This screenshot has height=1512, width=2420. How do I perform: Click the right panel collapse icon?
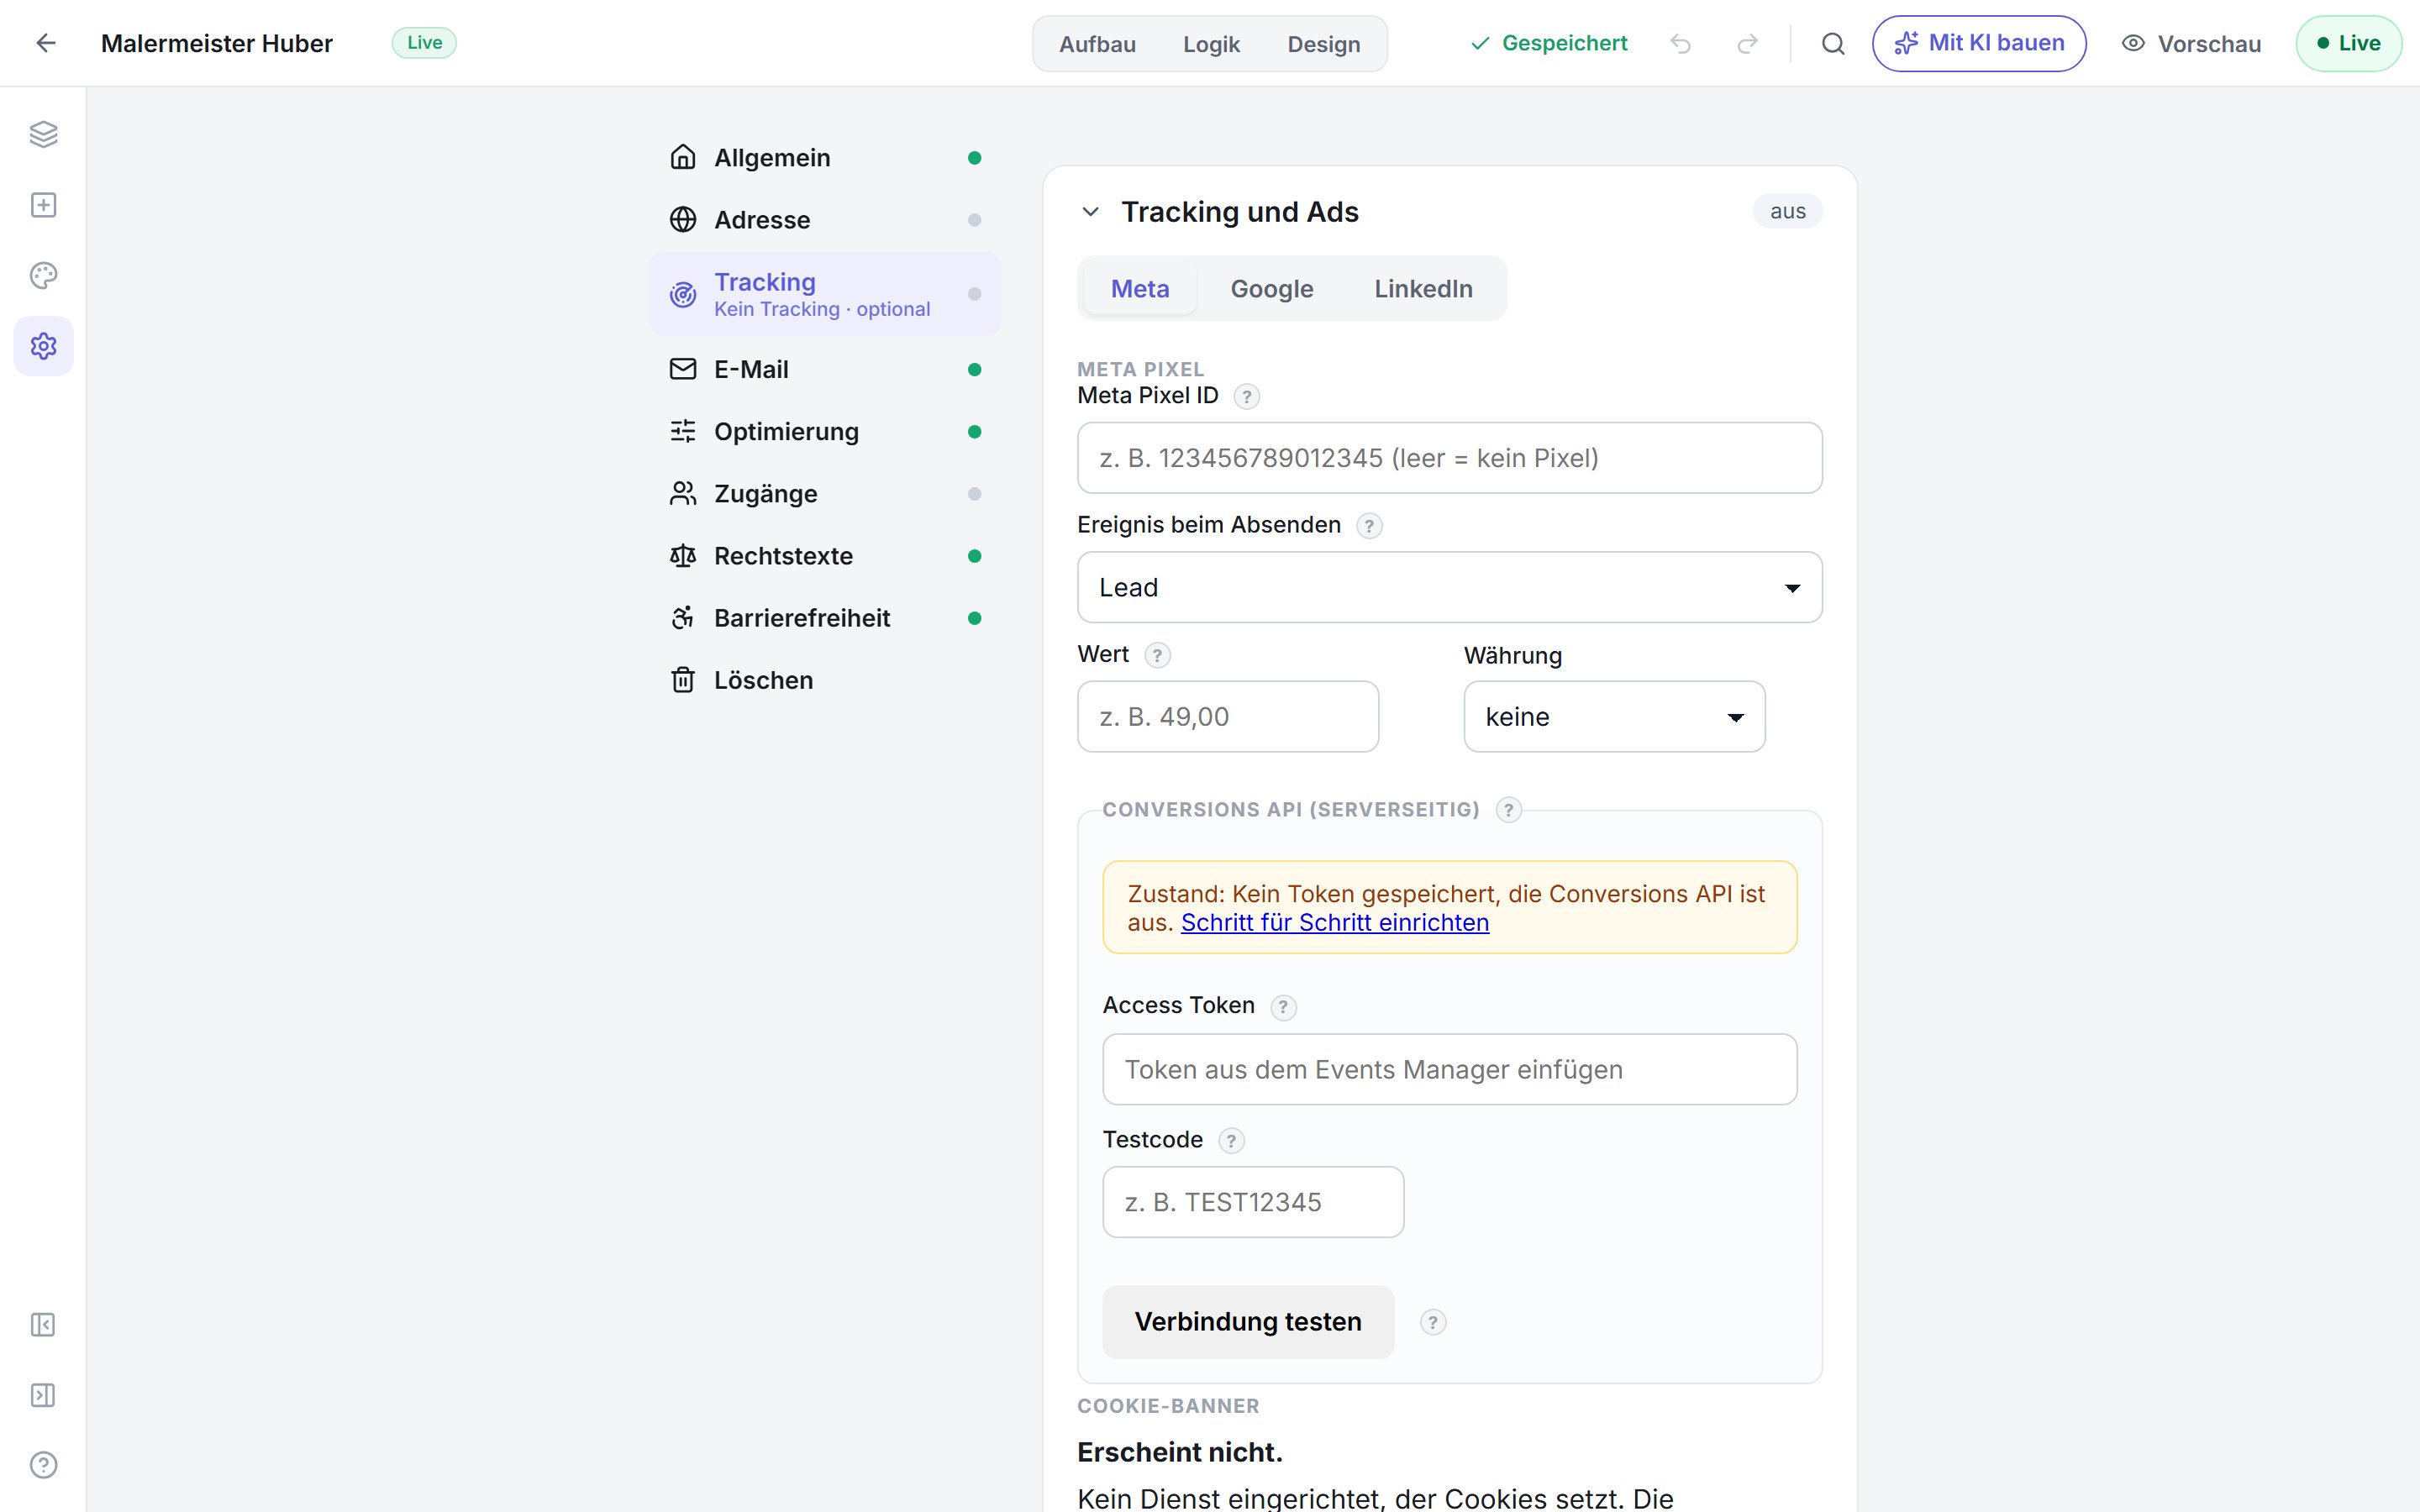pyautogui.click(x=43, y=1395)
